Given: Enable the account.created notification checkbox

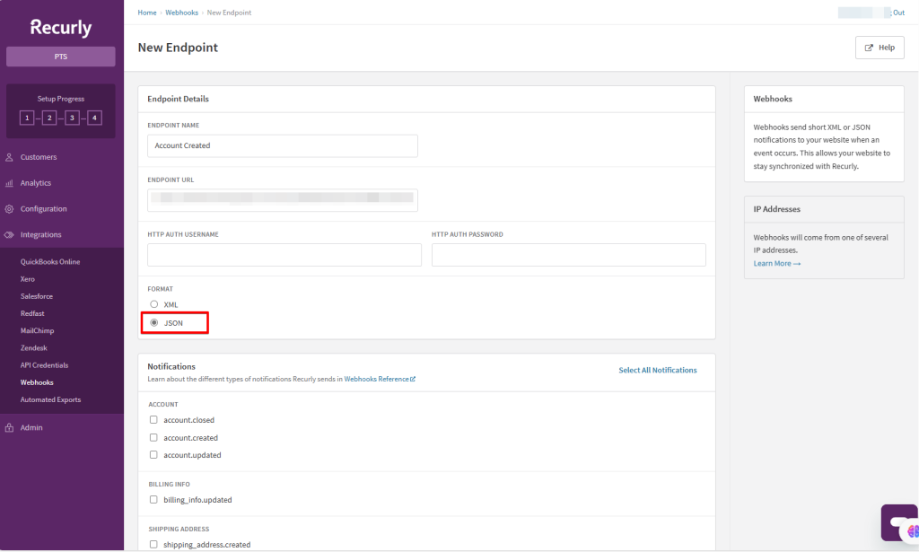Looking at the screenshot, I should point(154,438).
